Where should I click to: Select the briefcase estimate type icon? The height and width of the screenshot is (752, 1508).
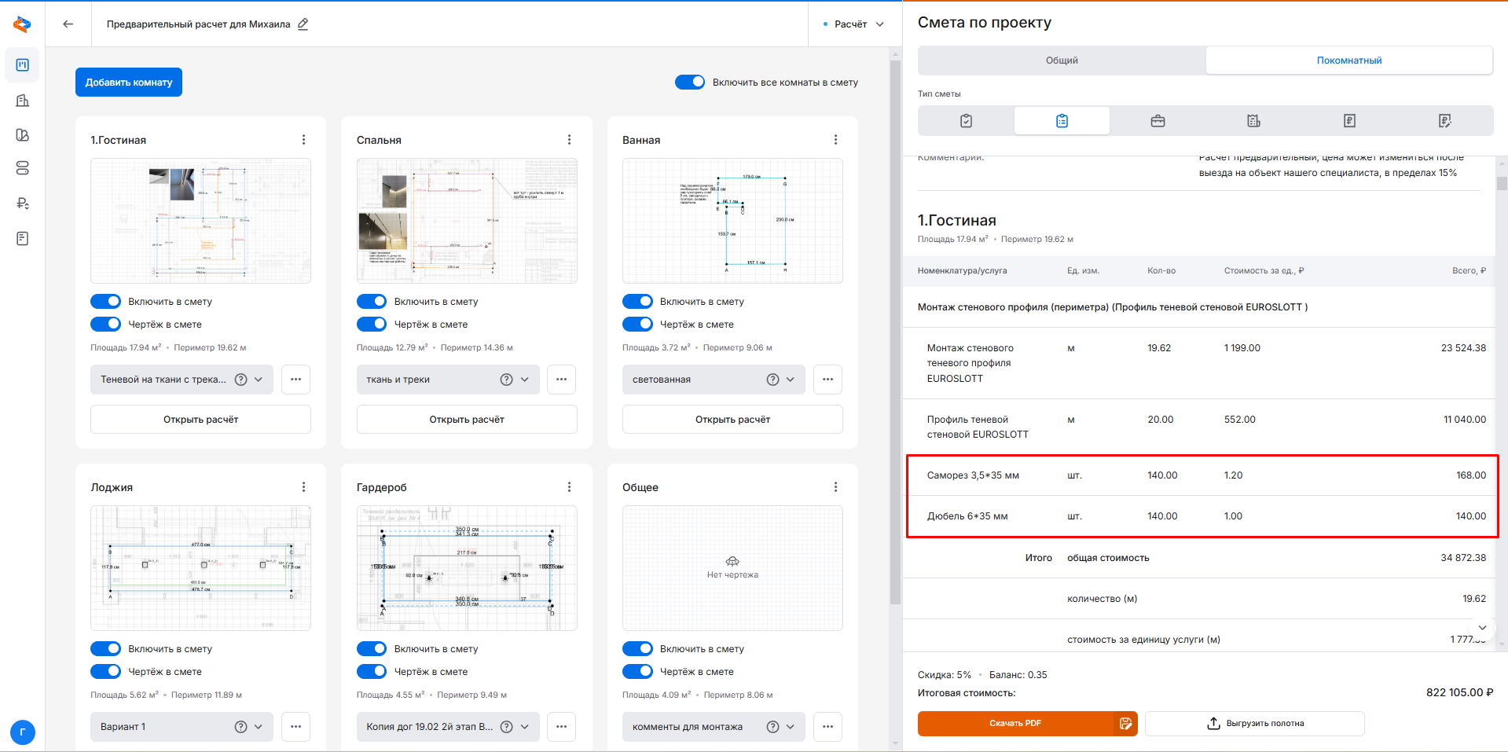click(1158, 121)
